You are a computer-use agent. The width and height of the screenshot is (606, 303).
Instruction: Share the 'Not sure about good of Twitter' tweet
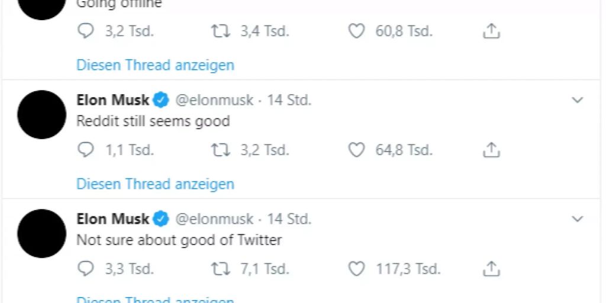[491, 269]
